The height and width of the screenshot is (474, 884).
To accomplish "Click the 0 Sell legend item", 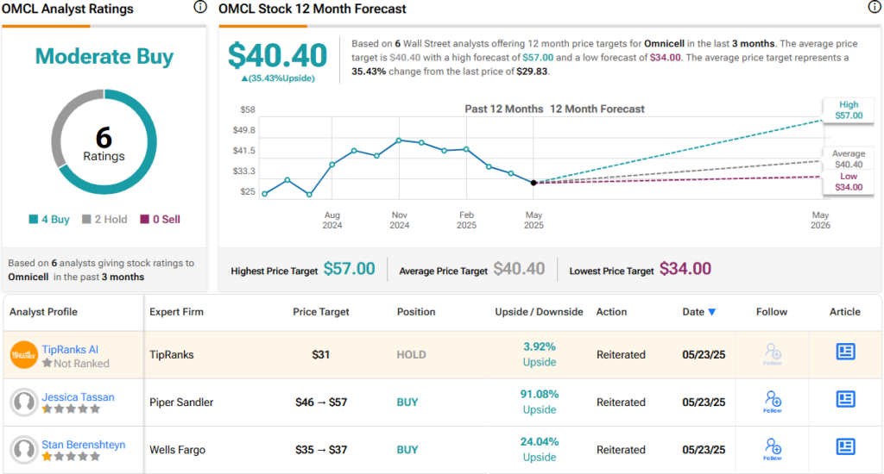I will pos(160,220).
